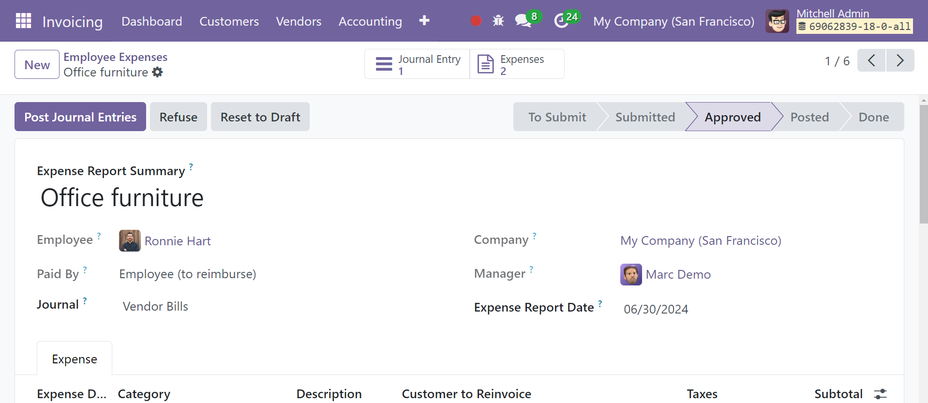This screenshot has height=403, width=928.
Task: Open the company switcher in the navbar
Action: point(674,21)
